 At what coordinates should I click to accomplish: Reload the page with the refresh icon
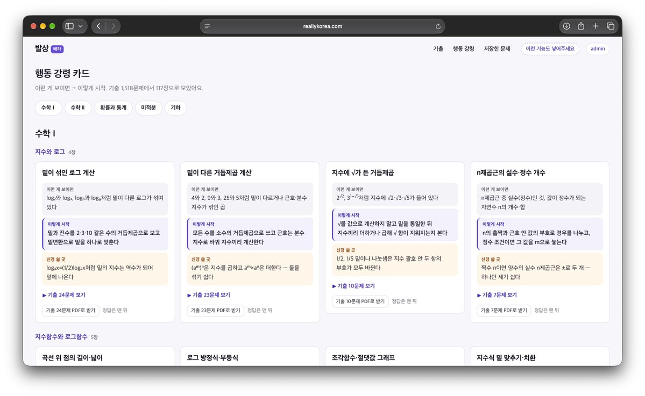point(438,26)
